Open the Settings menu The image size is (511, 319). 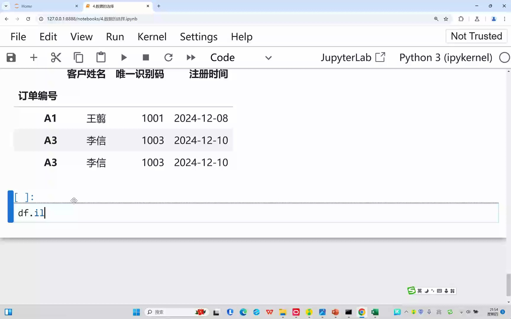tap(198, 37)
